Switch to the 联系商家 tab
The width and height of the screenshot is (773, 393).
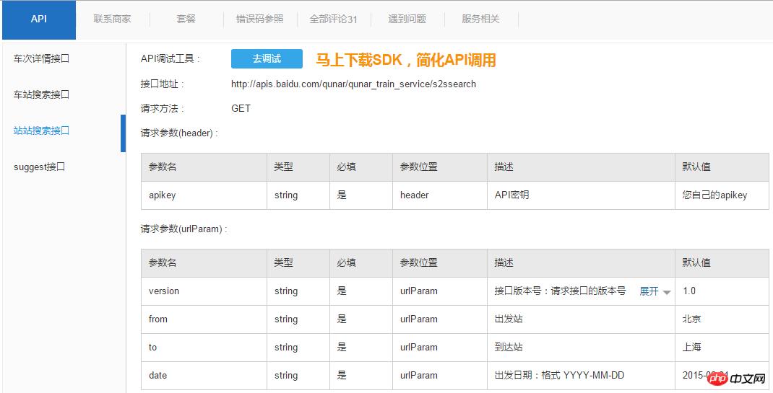tap(112, 19)
